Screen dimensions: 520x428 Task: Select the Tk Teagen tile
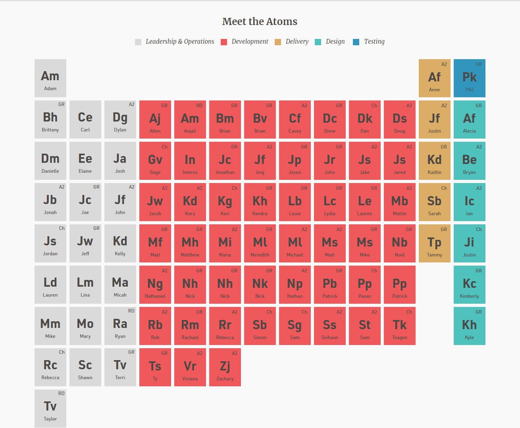tap(400, 326)
